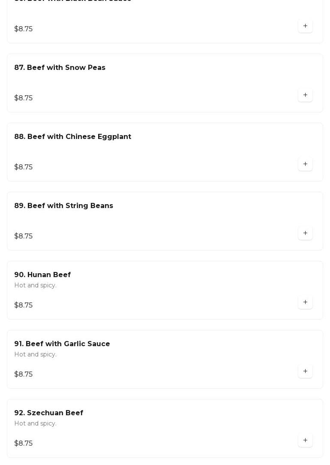This screenshot has height=465, width=330.
Task: Click the $8.75 price of Snow Peas beef
Action: [23, 98]
